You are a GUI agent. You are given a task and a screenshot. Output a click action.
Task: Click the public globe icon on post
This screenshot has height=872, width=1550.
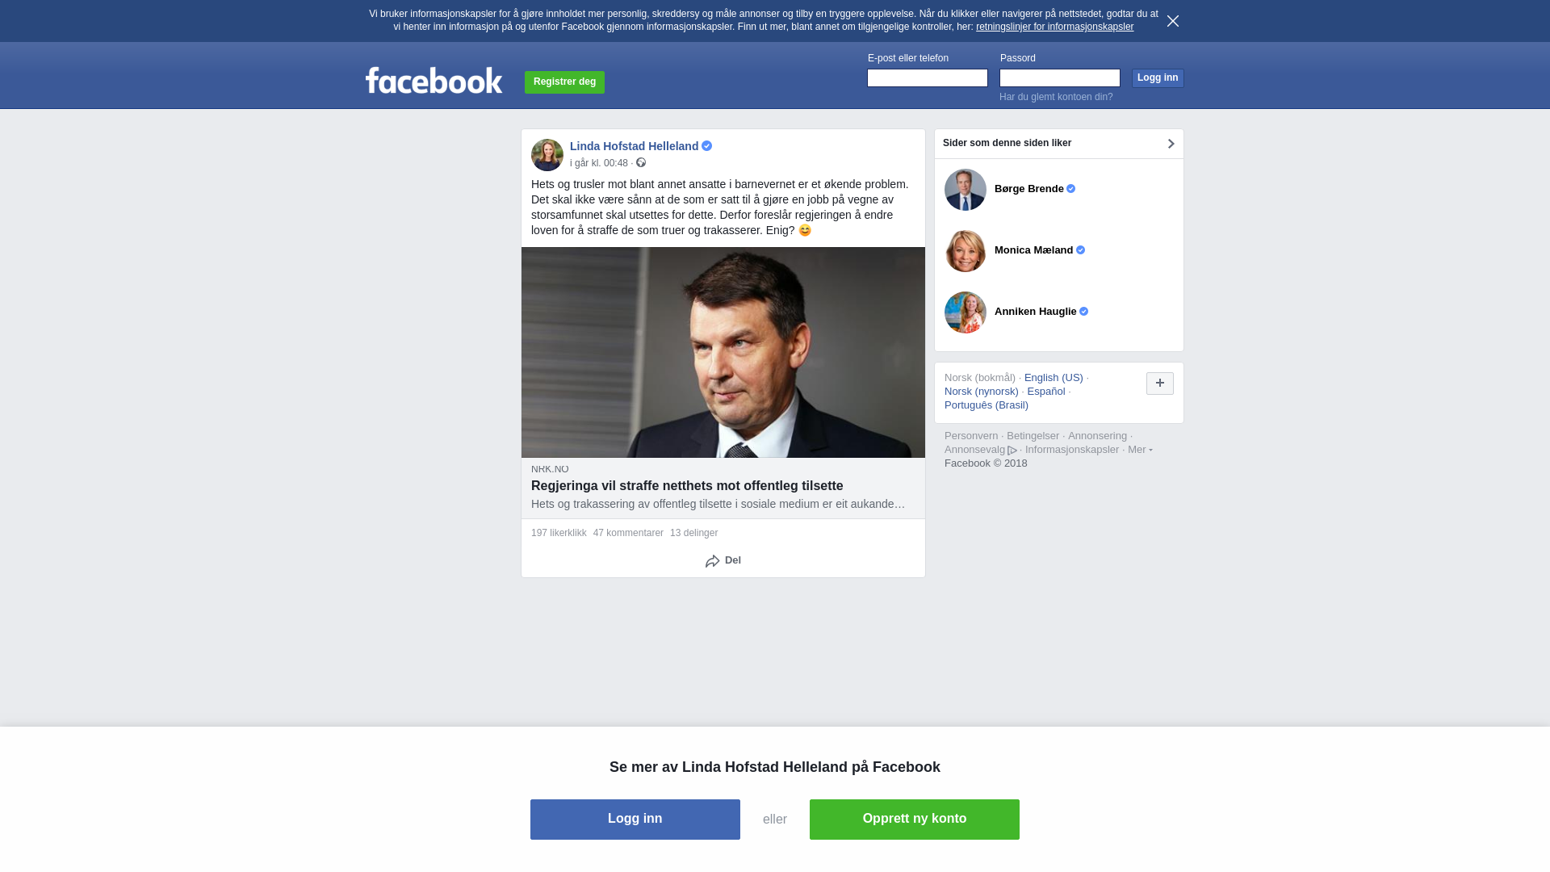(x=641, y=162)
